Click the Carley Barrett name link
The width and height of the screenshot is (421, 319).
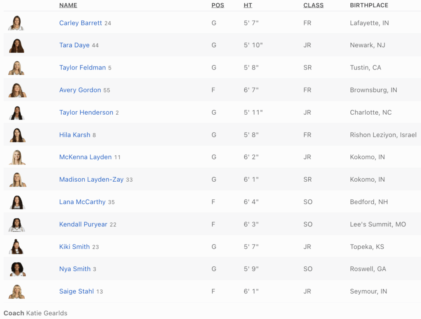[81, 23]
